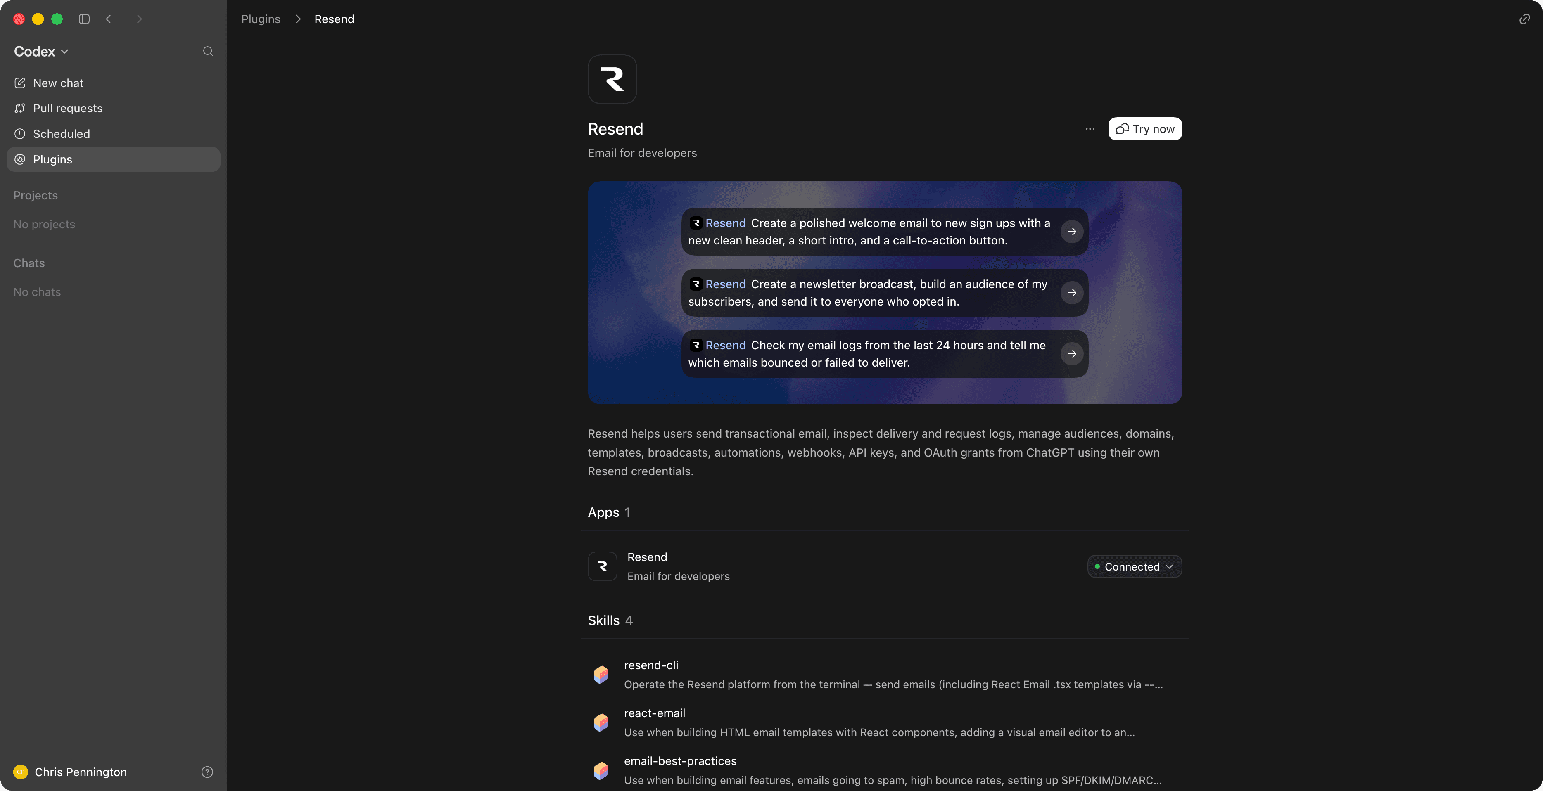Click the 'No chats' placeholder text
The height and width of the screenshot is (791, 1543).
37,292
